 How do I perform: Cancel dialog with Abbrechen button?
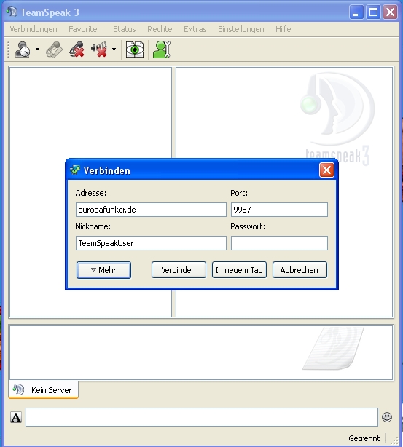[x=300, y=269]
